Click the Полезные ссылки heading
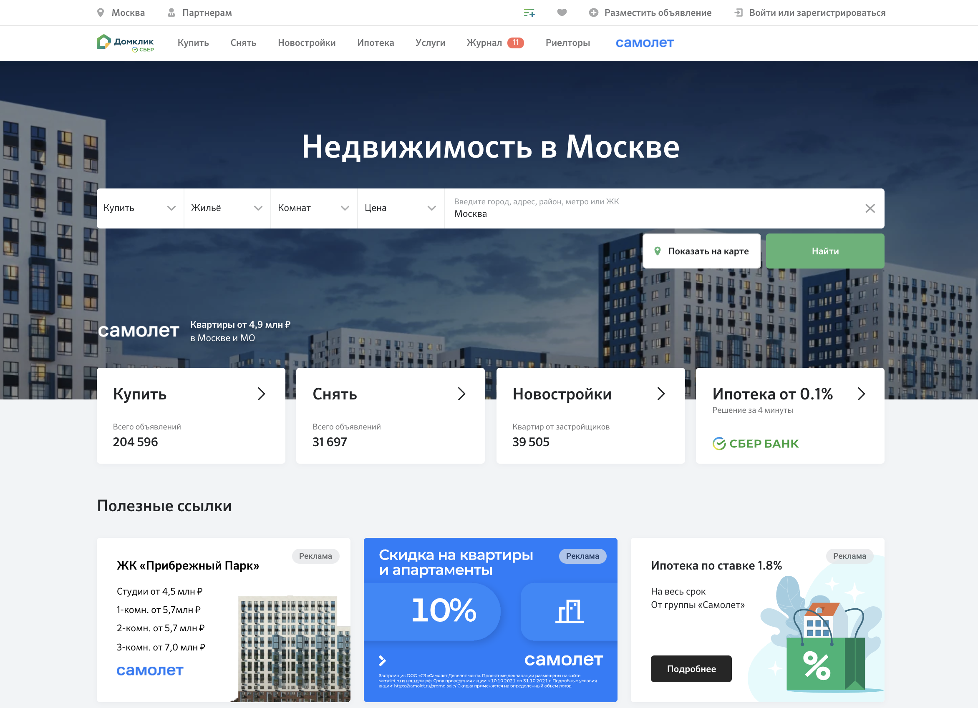The width and height of the screenshot is (978, 708). tap(164, 506)
